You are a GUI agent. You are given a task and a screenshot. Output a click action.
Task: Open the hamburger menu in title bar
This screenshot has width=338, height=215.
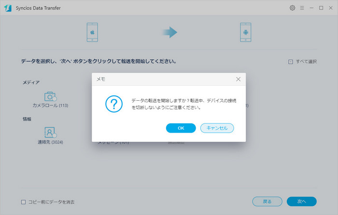point(302,8)
